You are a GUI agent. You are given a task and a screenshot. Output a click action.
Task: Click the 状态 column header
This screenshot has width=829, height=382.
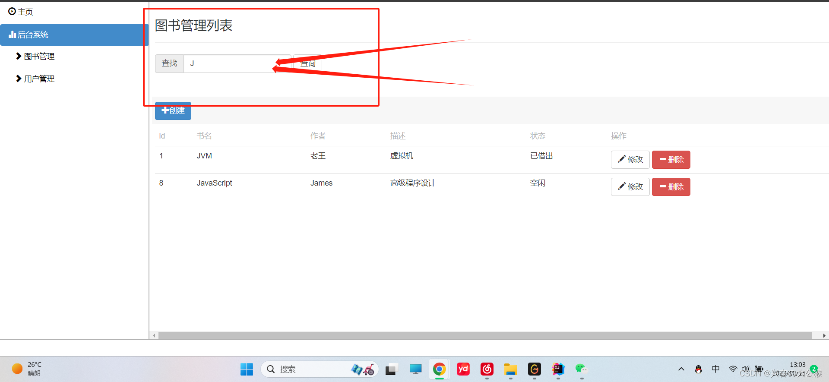538,136
